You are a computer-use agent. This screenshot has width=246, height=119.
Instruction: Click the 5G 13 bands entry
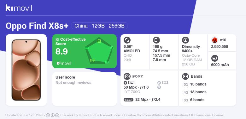[x=195, y=84]
